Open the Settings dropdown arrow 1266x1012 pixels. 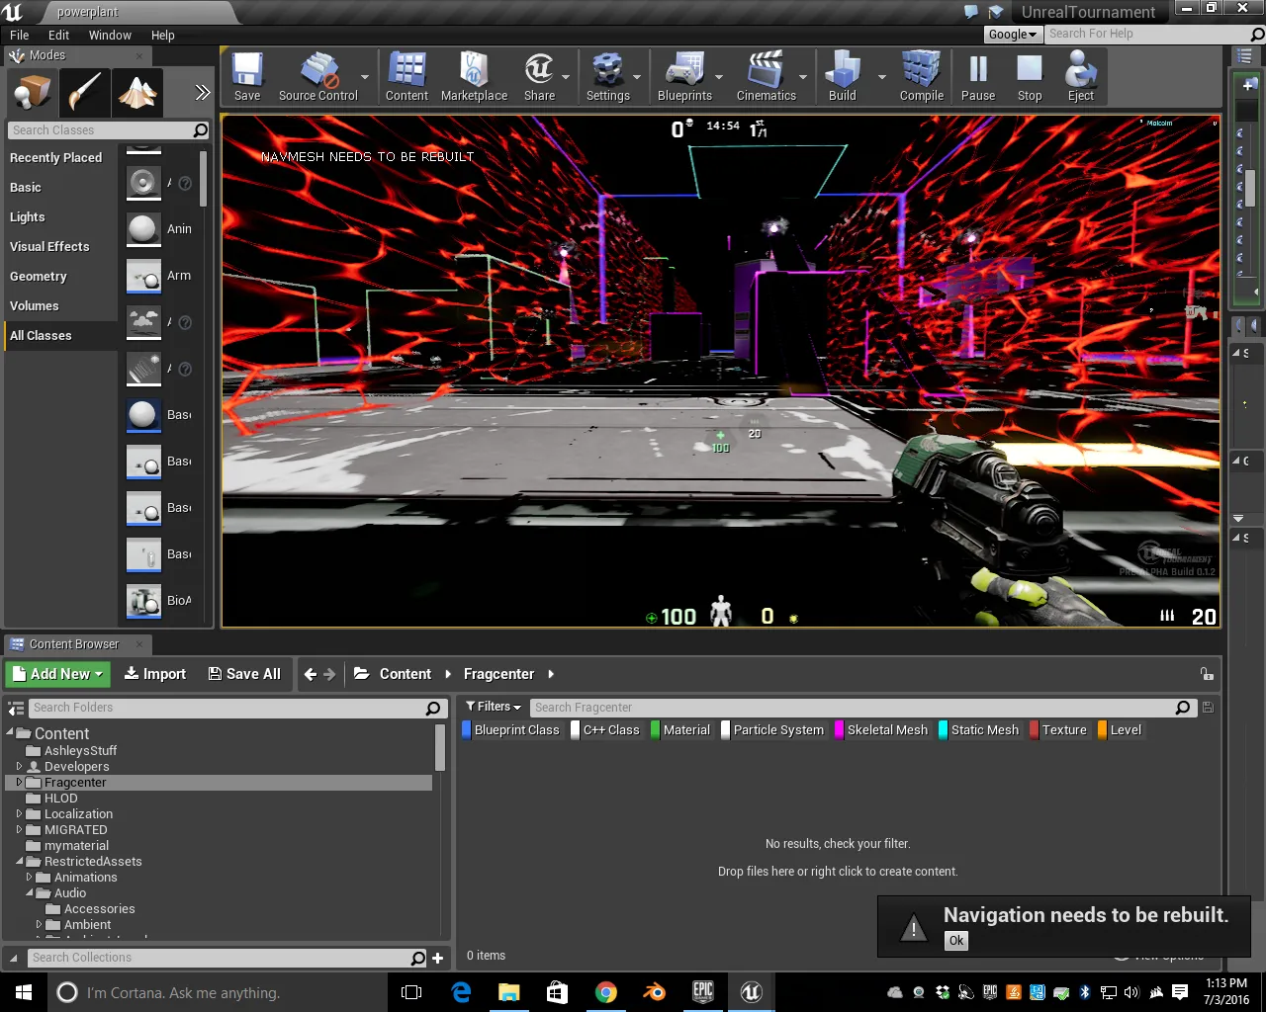(637, 77)
